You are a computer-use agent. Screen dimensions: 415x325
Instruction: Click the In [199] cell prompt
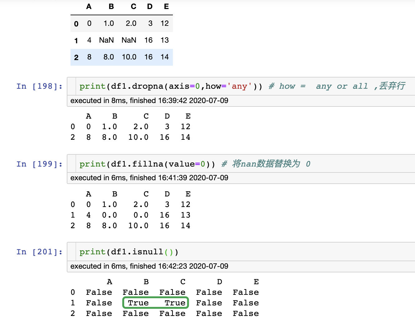click(39, 164)
